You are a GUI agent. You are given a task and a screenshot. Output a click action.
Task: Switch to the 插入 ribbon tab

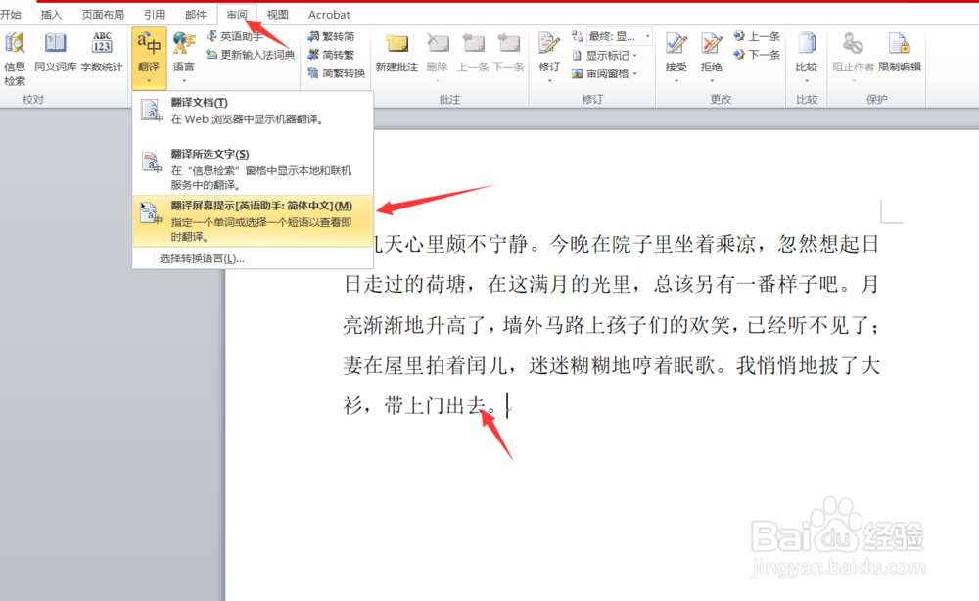click(x=51, y=14)
